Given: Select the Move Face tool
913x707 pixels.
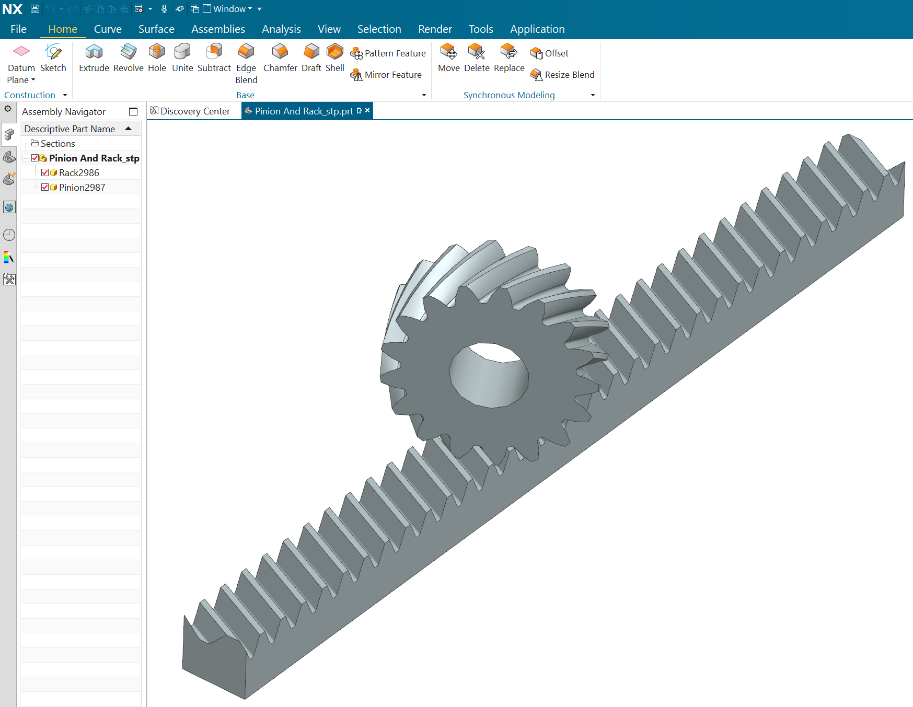Looking at the screenshot, I should pos(448,57).
